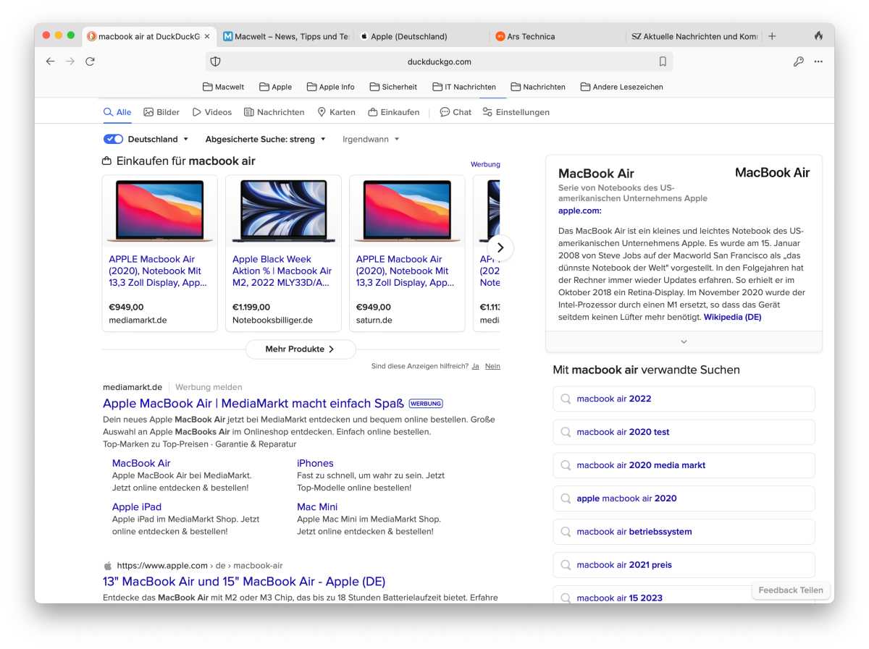Open the saturn.de MacBook Air product image
The width and height of the screenshot is (869, 649).
coord(407,211)
